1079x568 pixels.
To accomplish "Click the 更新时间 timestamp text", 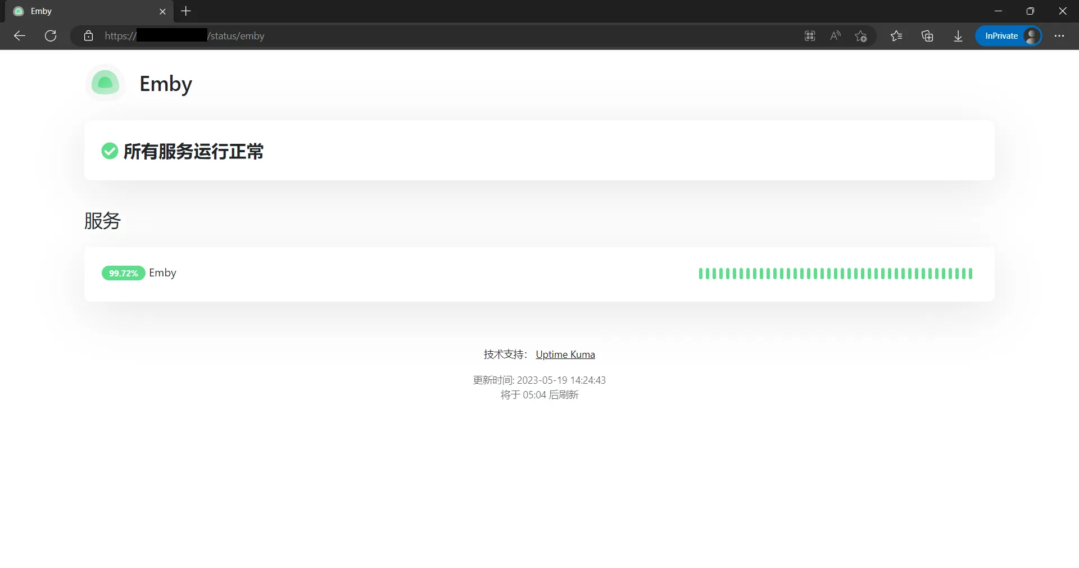I will coord(539,380).
